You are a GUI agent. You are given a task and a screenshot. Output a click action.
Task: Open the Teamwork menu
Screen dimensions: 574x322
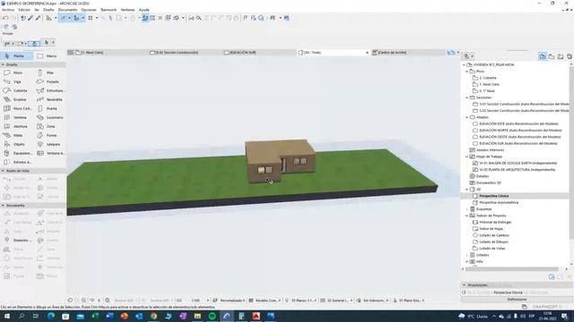point(109,10)
